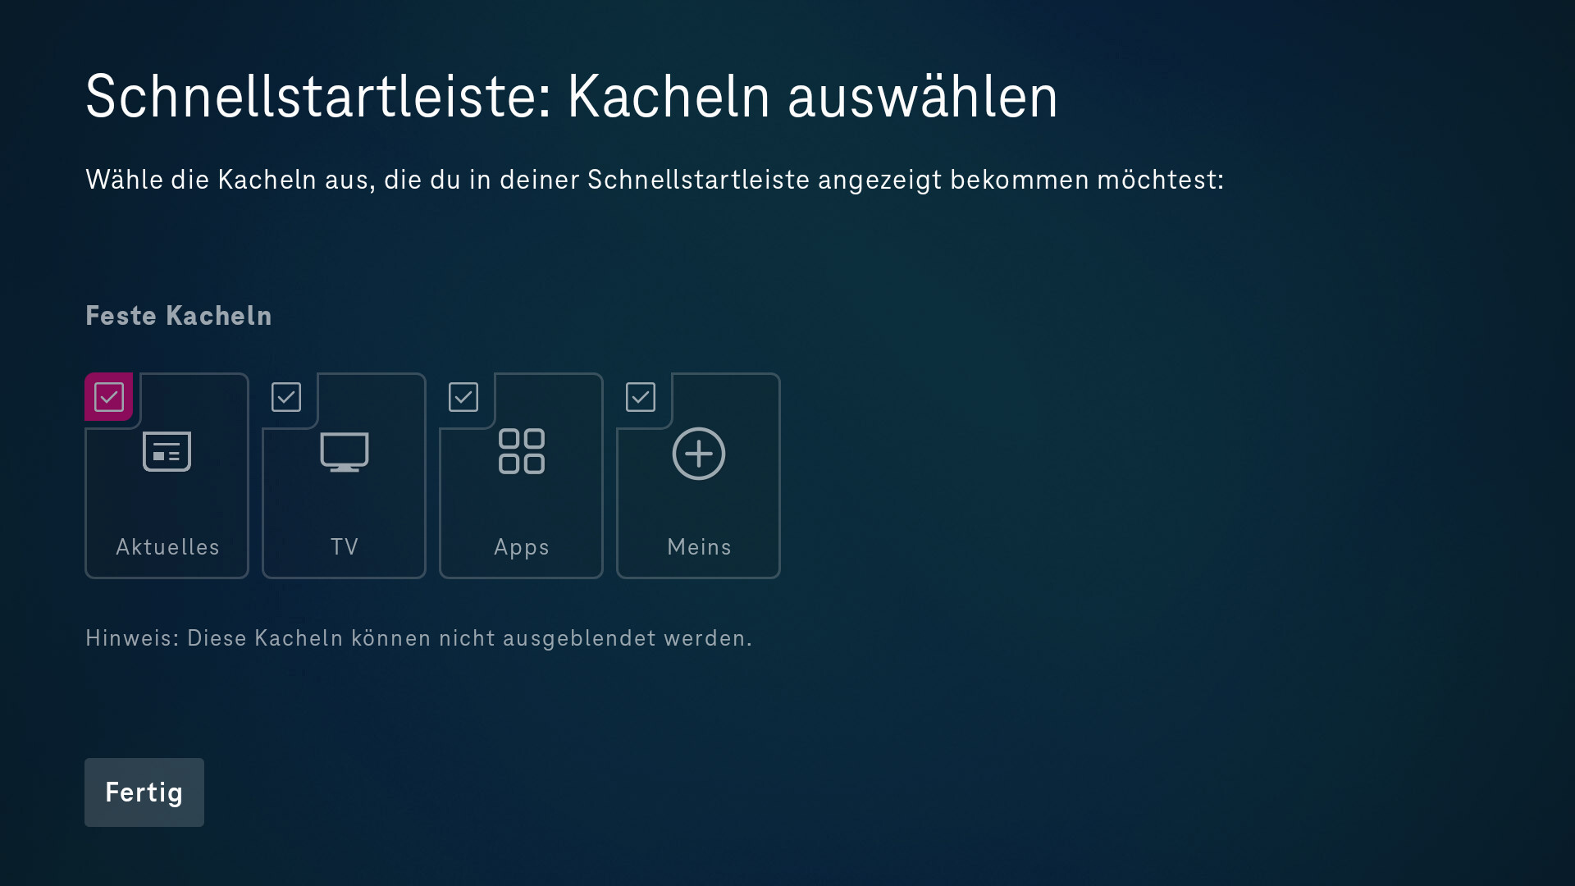Toggle the Meins tile checkbox
Viewport: 1575px width, 886px height.
point(640,397)
